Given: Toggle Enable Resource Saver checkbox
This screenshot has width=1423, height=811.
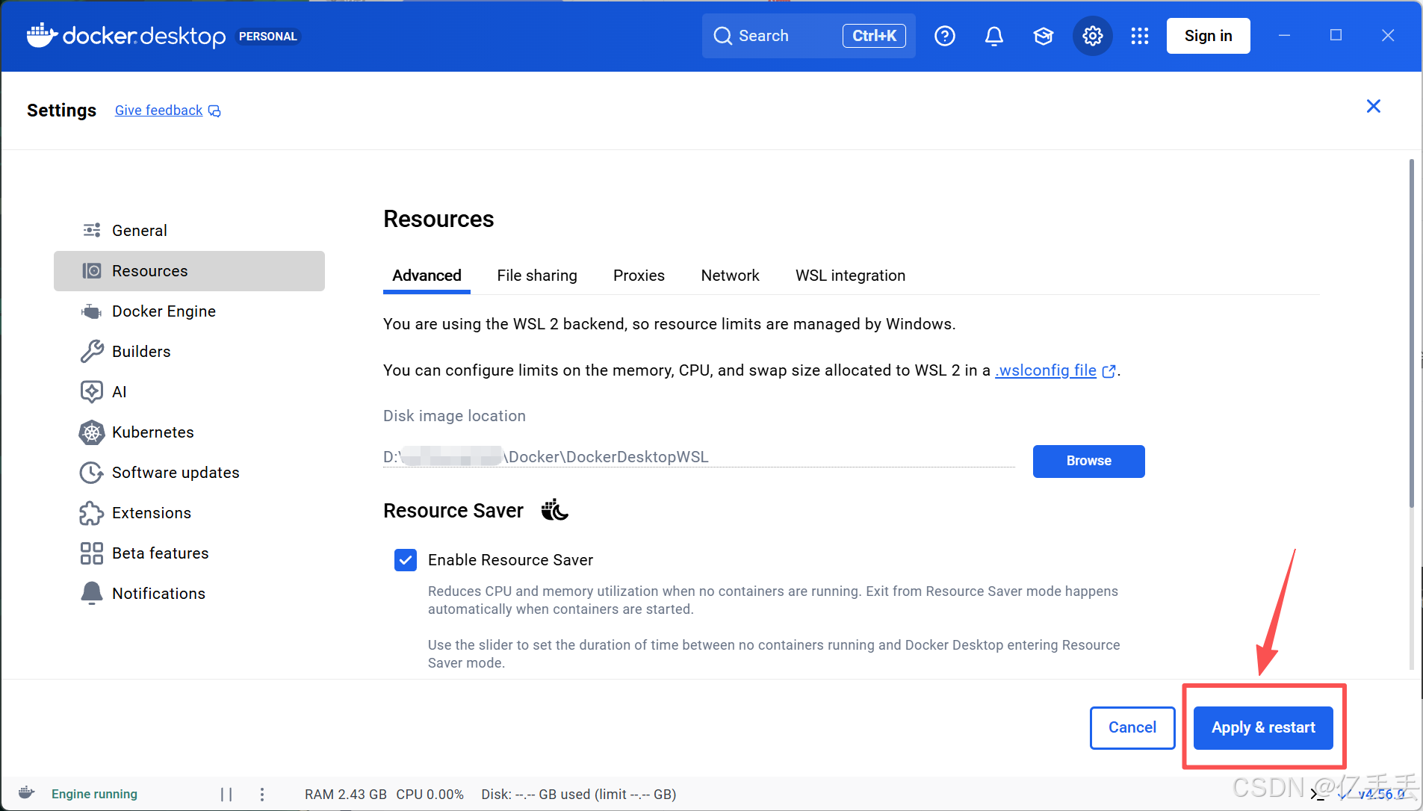Looking at the screenshot, I should coord(406,560).
